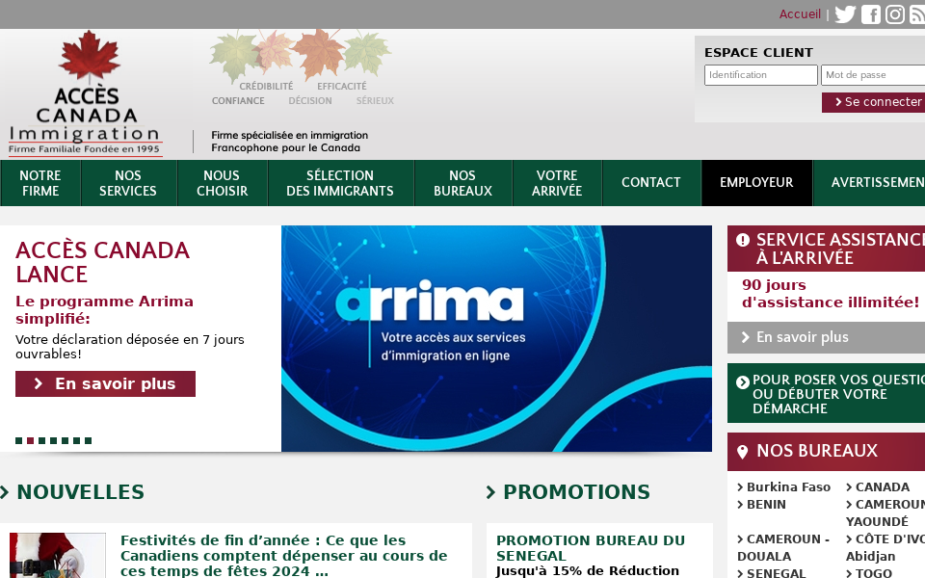925x578 pixels.
Task: Click the RSS feed icon
Action: 917,14
